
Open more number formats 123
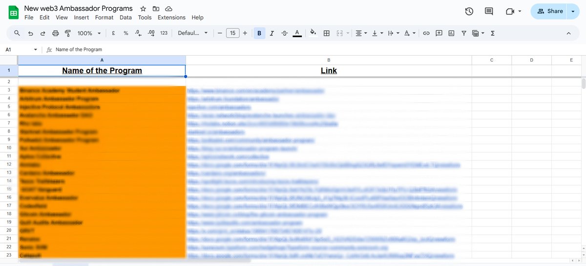[164, 33]
